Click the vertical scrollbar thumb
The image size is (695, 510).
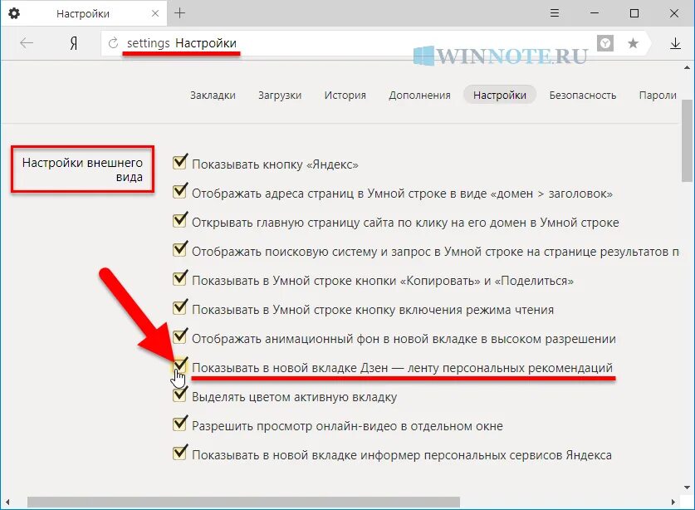[687, 140]
